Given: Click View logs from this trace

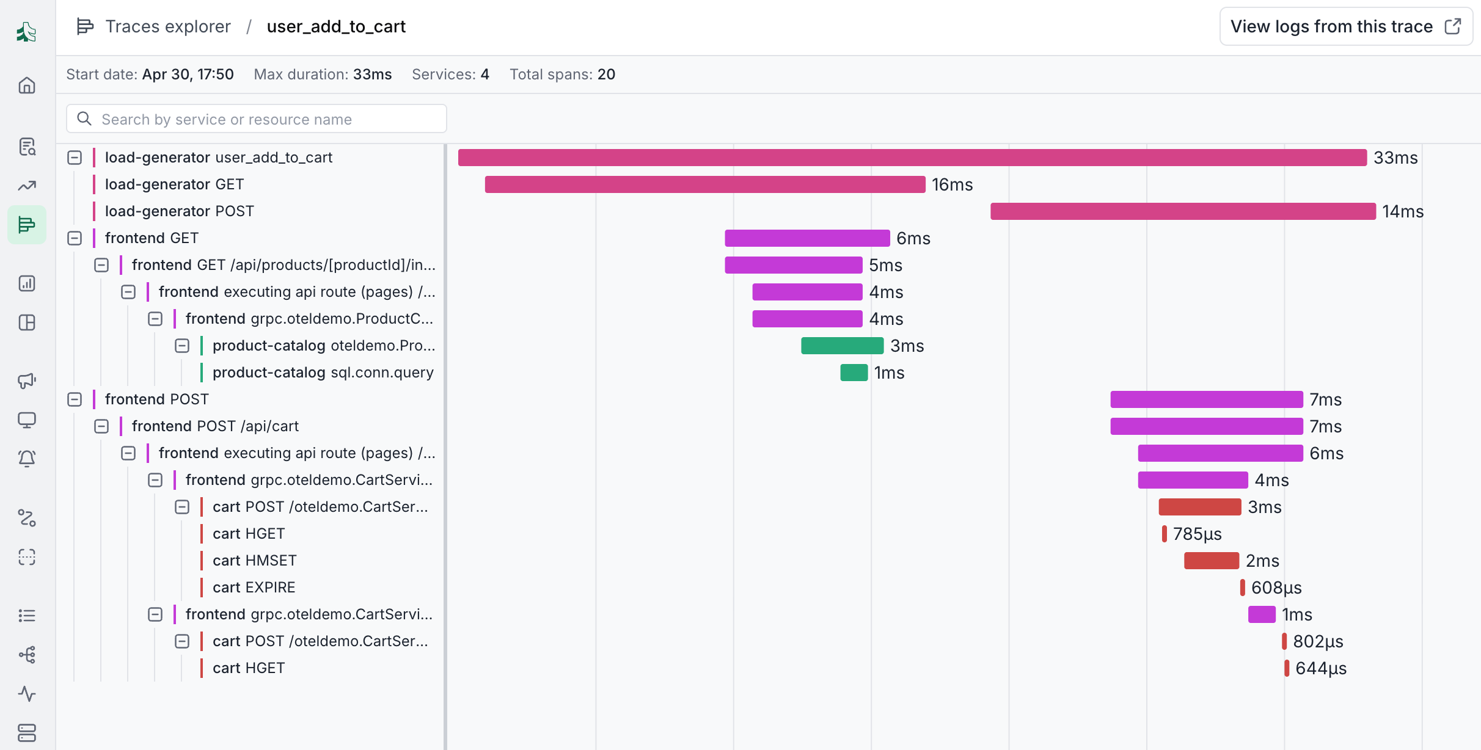Looking at the screenshot, I should 1346,26.
